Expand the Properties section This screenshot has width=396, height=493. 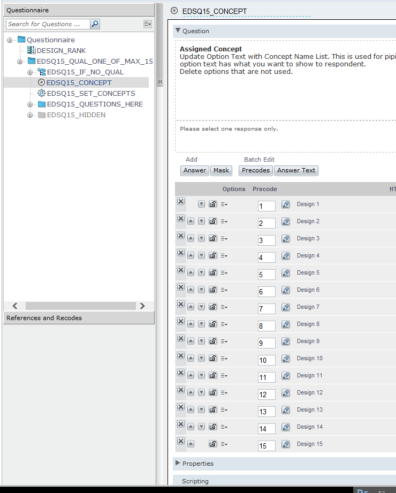pos(178,463)
